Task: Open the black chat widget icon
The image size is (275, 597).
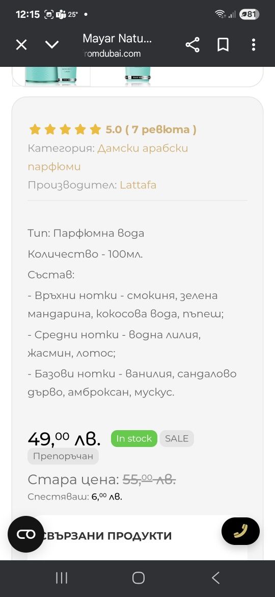Action: [x=26, y=534]
